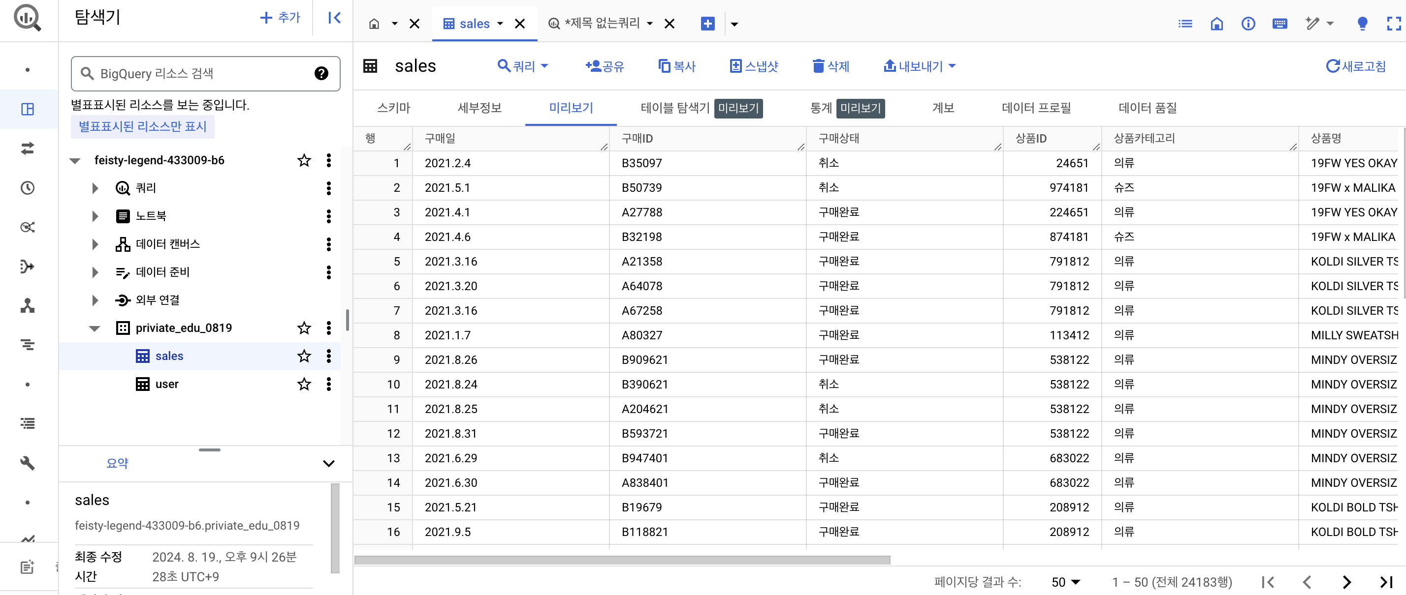The width and height of the screenshot is (1406, 595).
Task: Expand the 쿼리 tree node
Action: 95,188
